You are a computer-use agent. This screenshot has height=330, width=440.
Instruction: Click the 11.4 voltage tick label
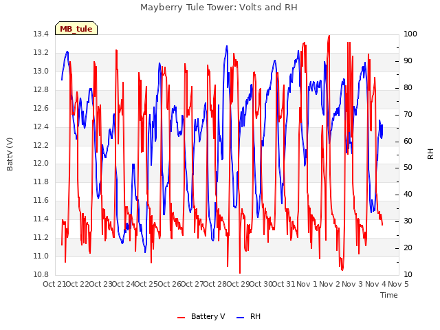coord(41,219)
